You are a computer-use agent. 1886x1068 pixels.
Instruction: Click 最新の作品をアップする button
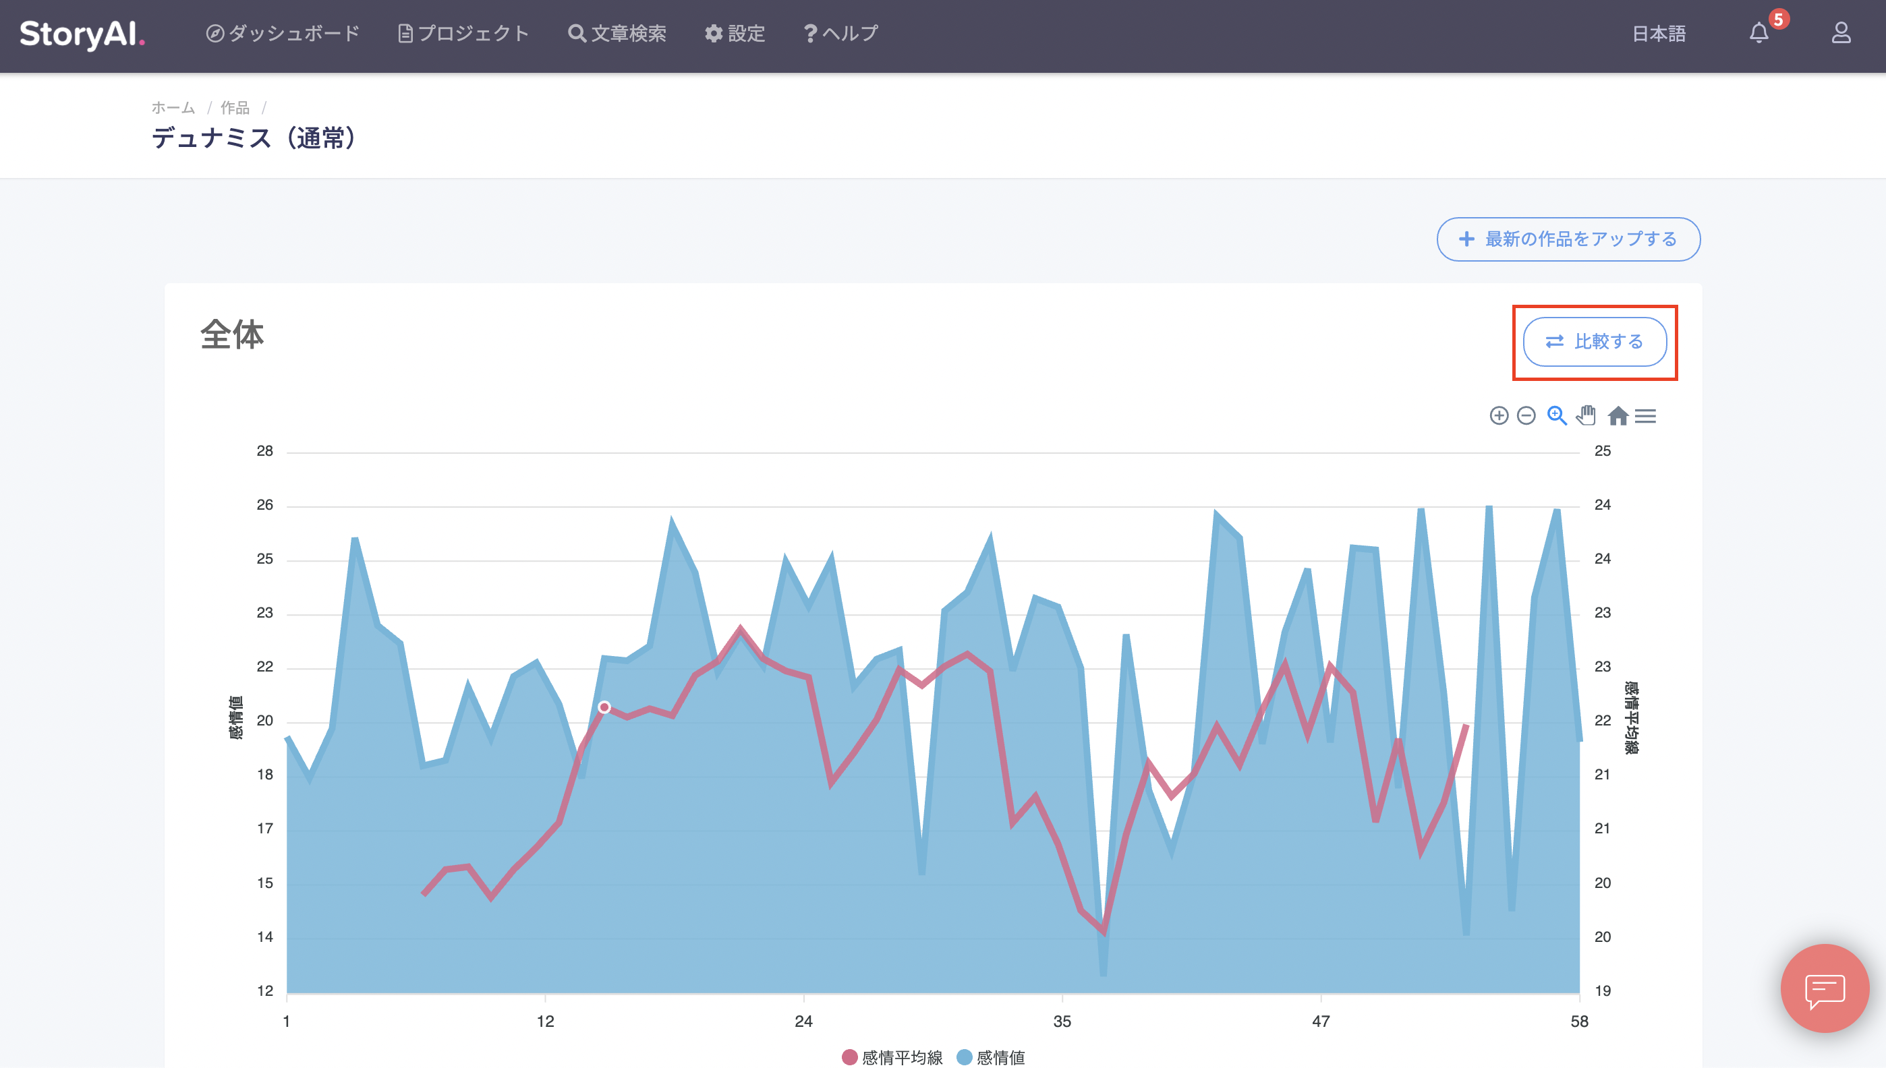1568,239
